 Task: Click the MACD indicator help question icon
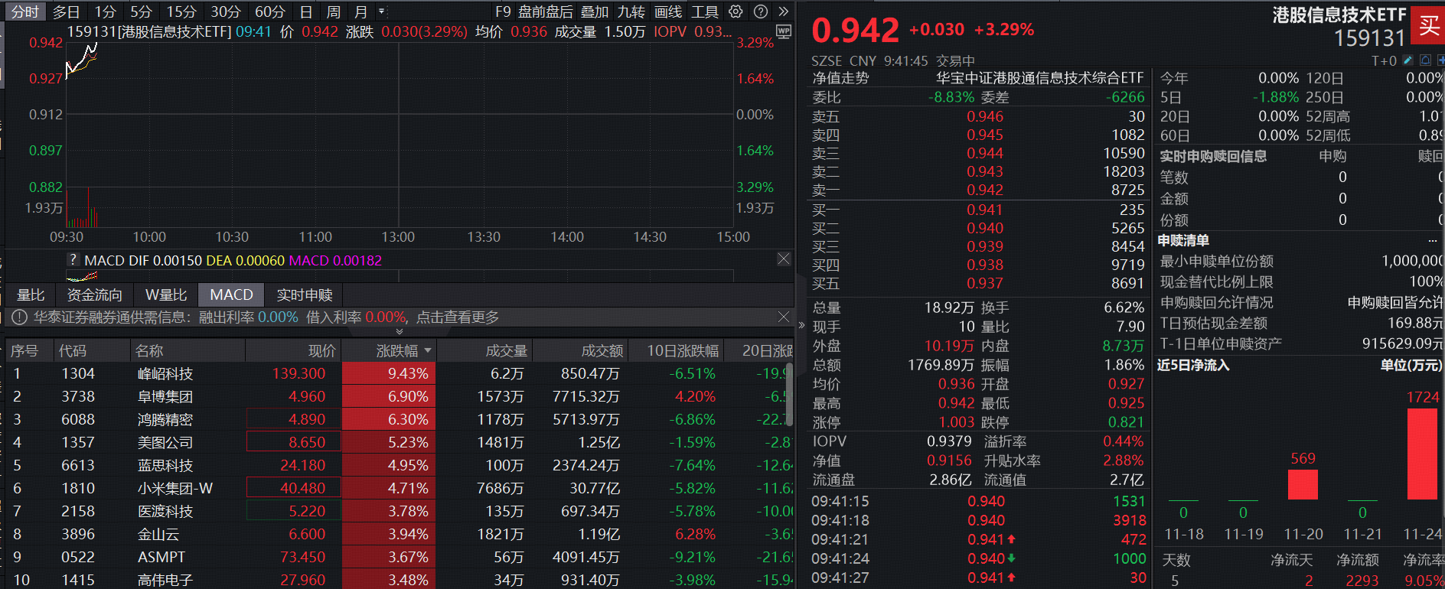pyautogui.click(x=73, y=260)
